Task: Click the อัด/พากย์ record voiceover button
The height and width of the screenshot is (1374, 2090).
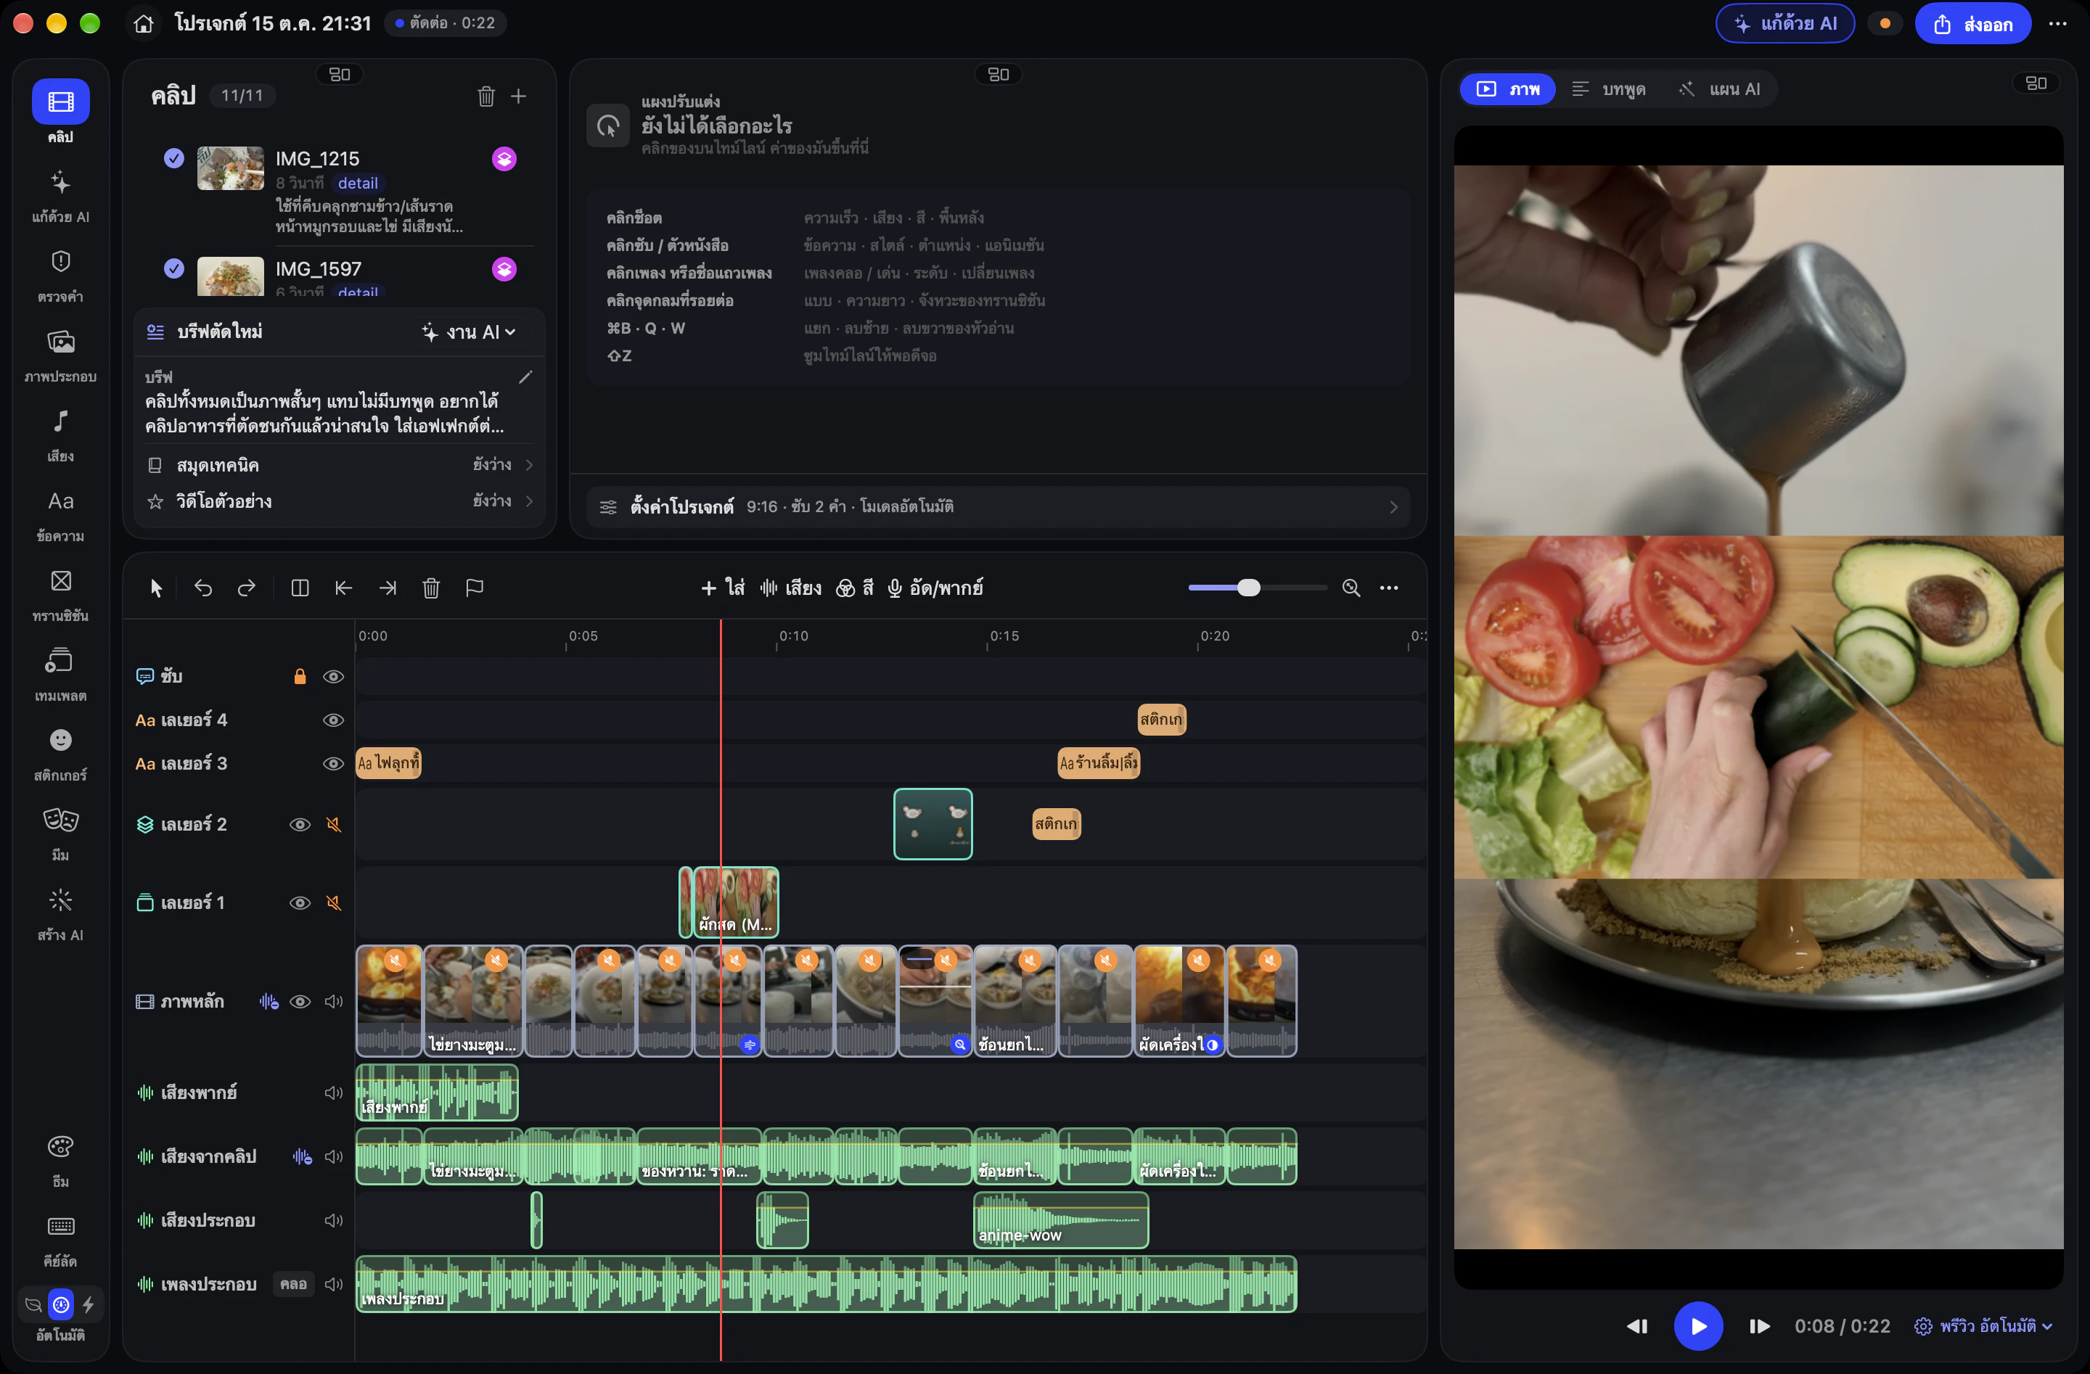Action: click(x=935, y=588)
